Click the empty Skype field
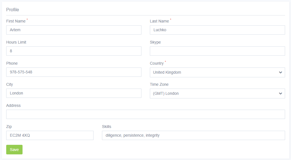 pyautogui.click(x=217, y=51)
